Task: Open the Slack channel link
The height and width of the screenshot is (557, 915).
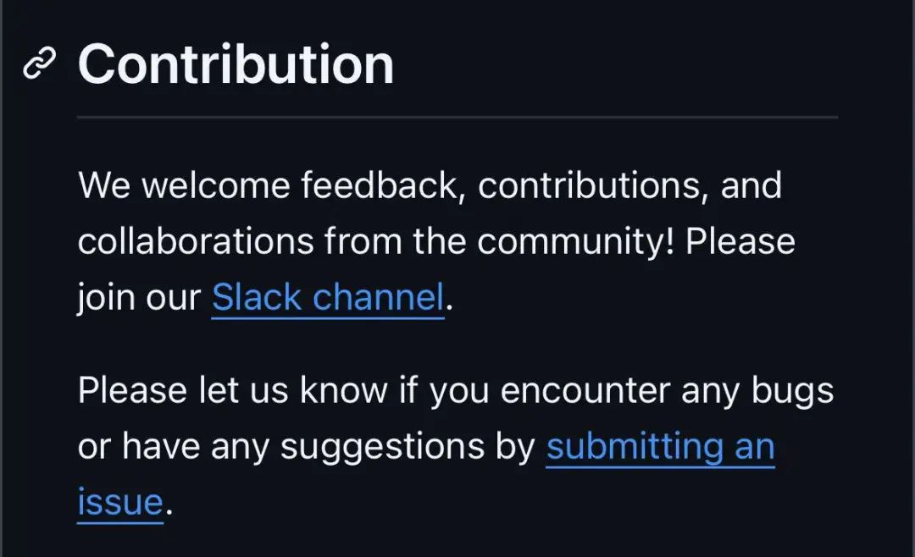Action: click(x=328, y=297)
